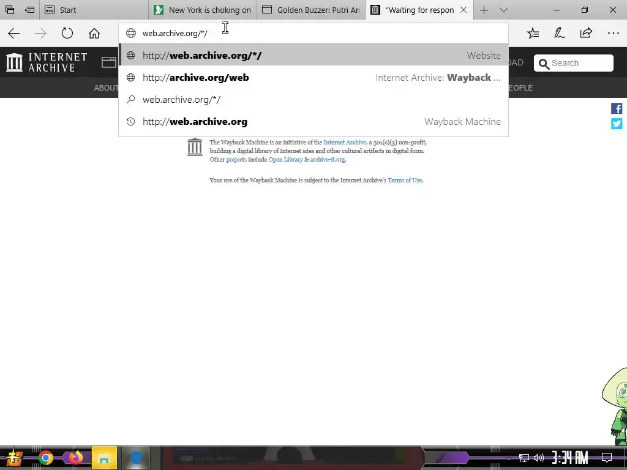The image size is (627, 470).
Task: Open the 3:34 AM clock
Action: [x=570, y=458]
